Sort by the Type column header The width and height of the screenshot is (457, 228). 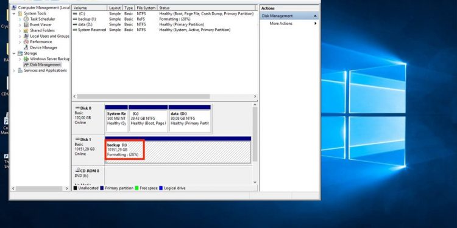(129, 8)
